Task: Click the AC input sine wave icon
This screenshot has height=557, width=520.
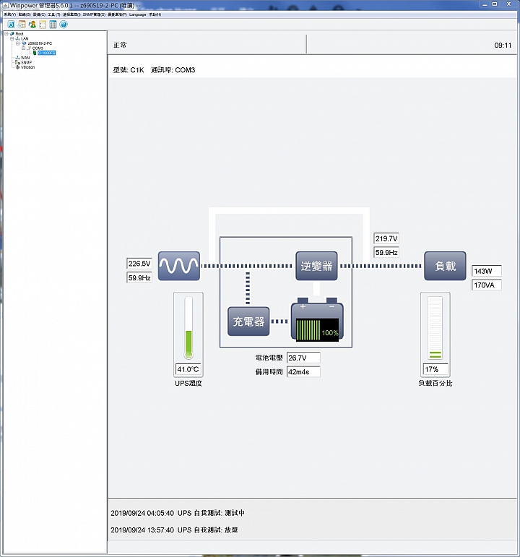Action: pos(178,266)
